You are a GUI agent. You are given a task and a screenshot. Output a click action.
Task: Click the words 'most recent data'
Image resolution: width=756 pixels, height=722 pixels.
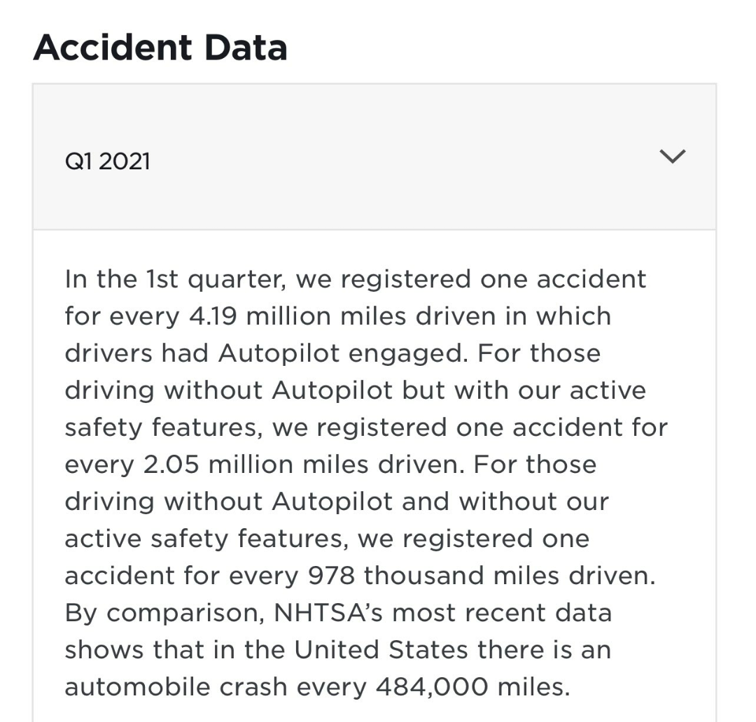[502, 613]
